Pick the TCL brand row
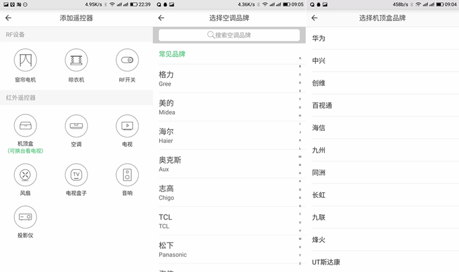459x272 pixels. point(228,221)
